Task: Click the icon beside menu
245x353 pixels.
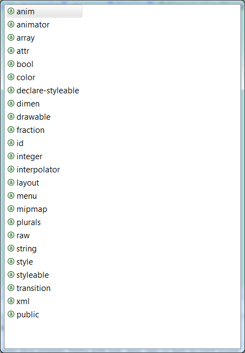Action: (11, 195)
